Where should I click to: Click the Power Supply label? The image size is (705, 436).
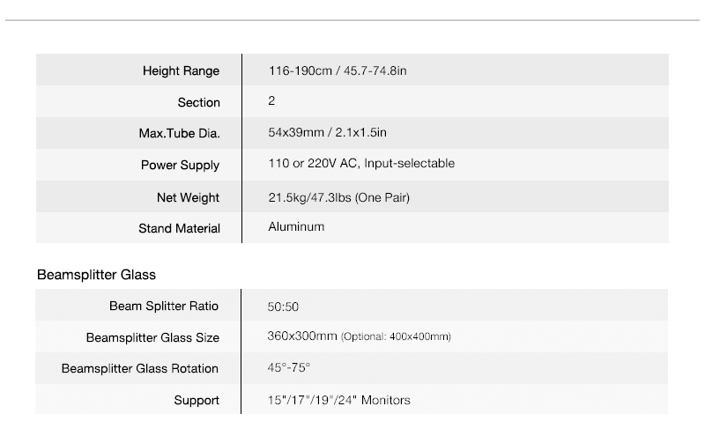click(x=180, y=165)
